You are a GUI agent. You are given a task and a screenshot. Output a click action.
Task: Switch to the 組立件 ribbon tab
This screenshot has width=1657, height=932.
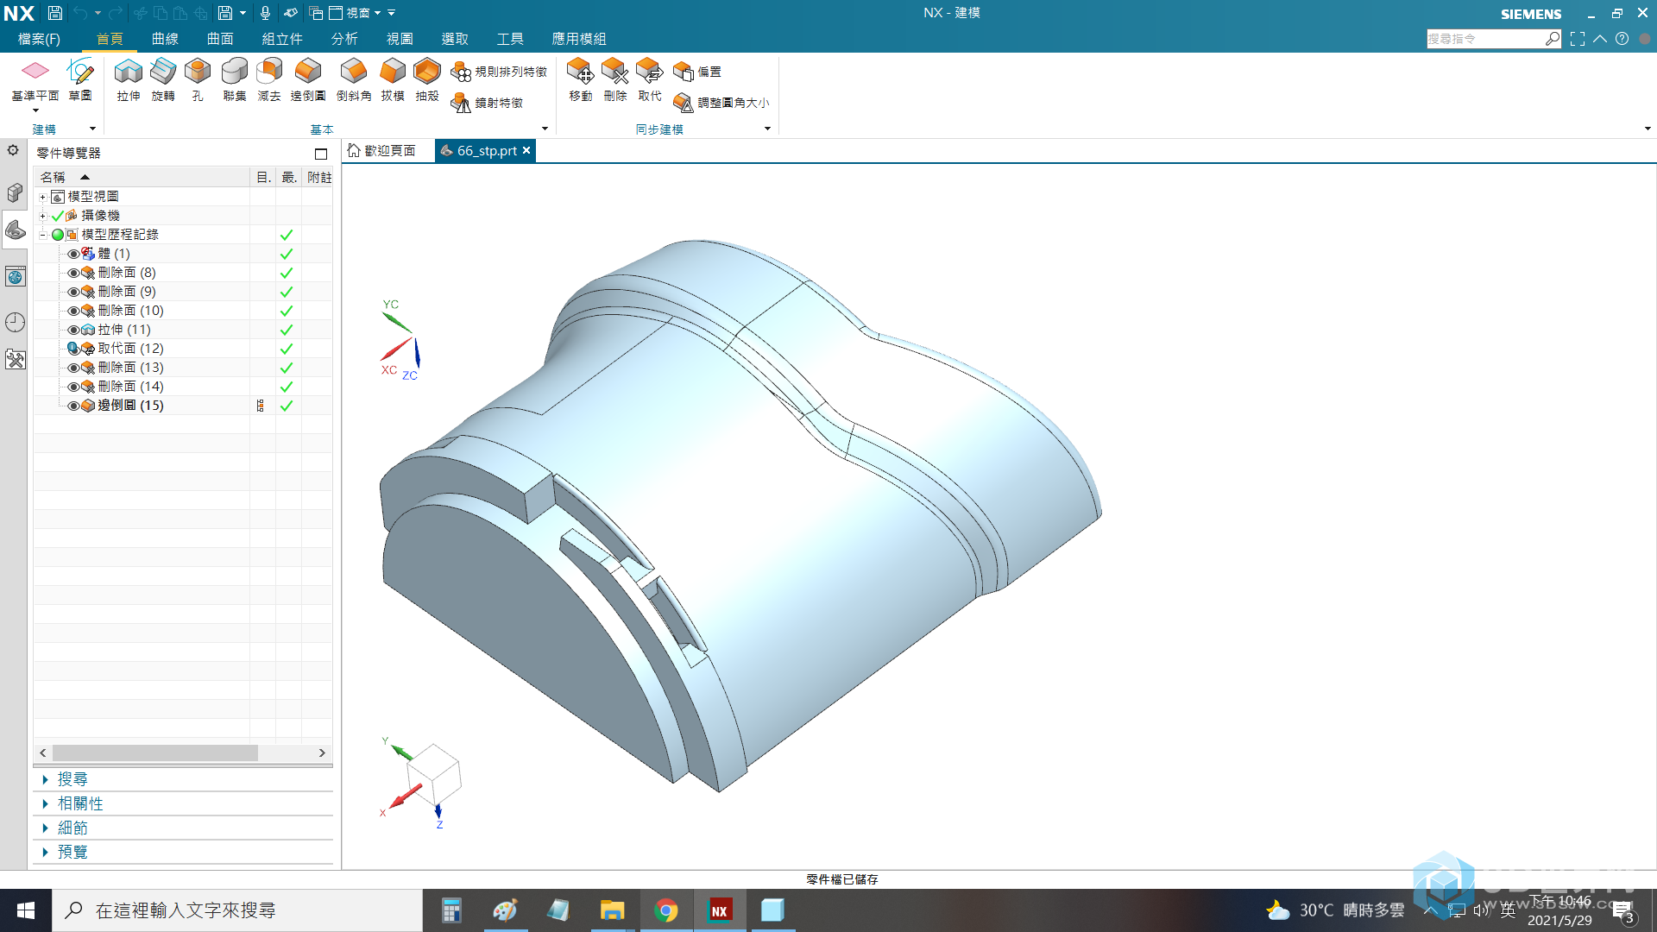pos(282,39)
